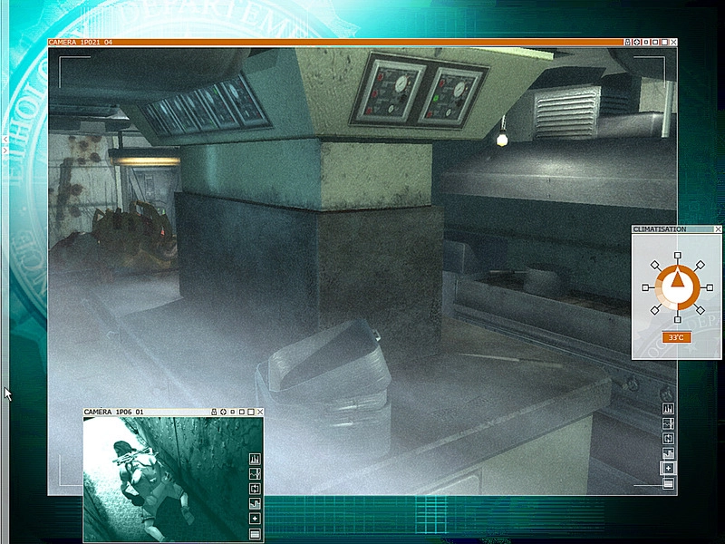The height and width of the screenshot is (544, 725).
Task: Click the 33°C temperature readout button
Action: coord(676,337)
